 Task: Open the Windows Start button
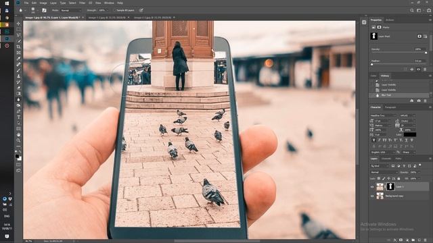(x=7, y=3)
